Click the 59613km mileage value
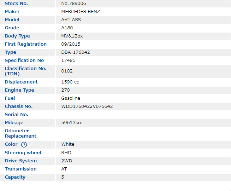 [x=72, y=123]
